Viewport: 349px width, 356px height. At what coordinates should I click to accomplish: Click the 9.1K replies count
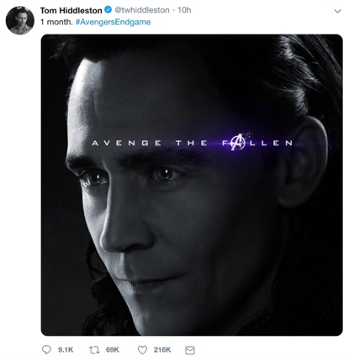pyautogui.click(x=66, y=349)
